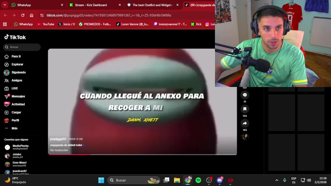Close The best ChatBot and Widgets tab
Viewport: 331px width, 186px height.
177,5
